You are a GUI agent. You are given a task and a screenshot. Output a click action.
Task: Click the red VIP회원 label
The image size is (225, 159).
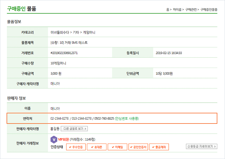(63, 139)
